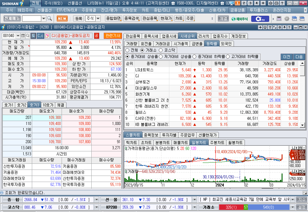Click the 0 icon in 주식종합2 window bar
The width and height of the screenshot is (308, 212).
[x=280, y=27]
